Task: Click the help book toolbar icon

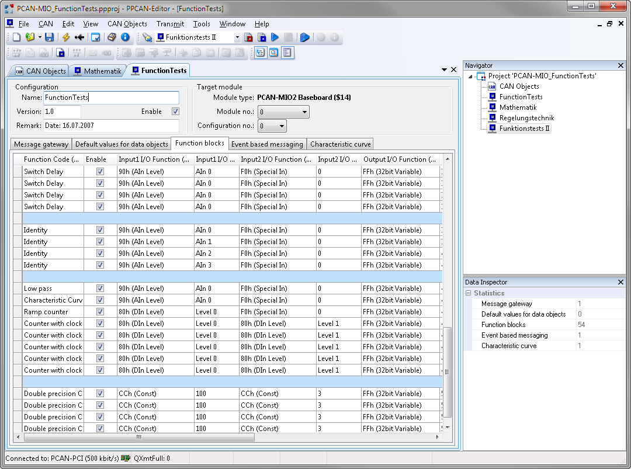Action: (112, 37)
